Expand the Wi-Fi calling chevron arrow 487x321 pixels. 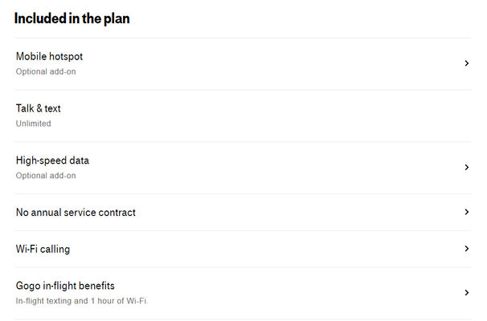click(466, 249)
